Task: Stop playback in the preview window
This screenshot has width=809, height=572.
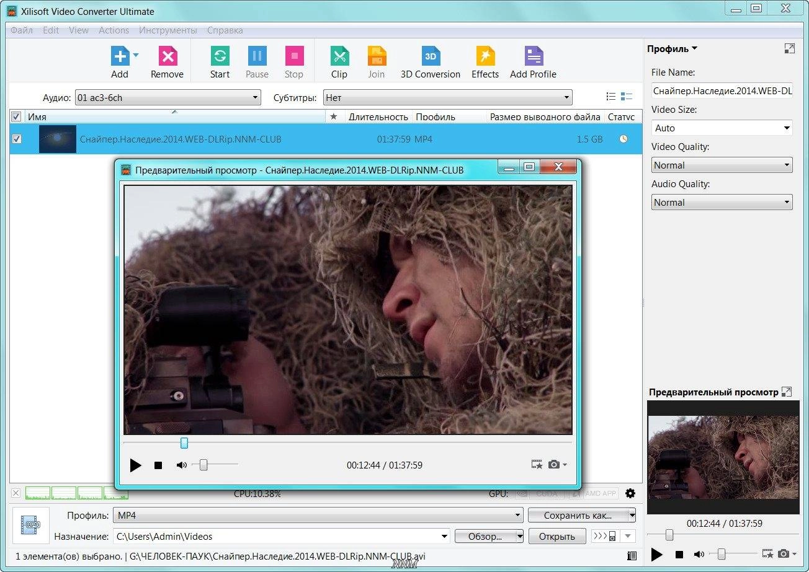Action: (x=158, y=465)
